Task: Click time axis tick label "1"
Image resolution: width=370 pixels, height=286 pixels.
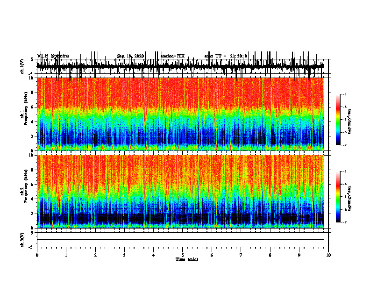Action: [66, 255]
